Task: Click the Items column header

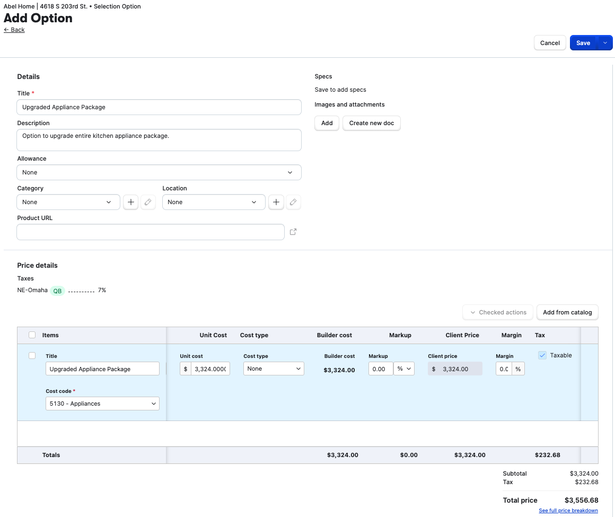Action: [x=50, y=335]
